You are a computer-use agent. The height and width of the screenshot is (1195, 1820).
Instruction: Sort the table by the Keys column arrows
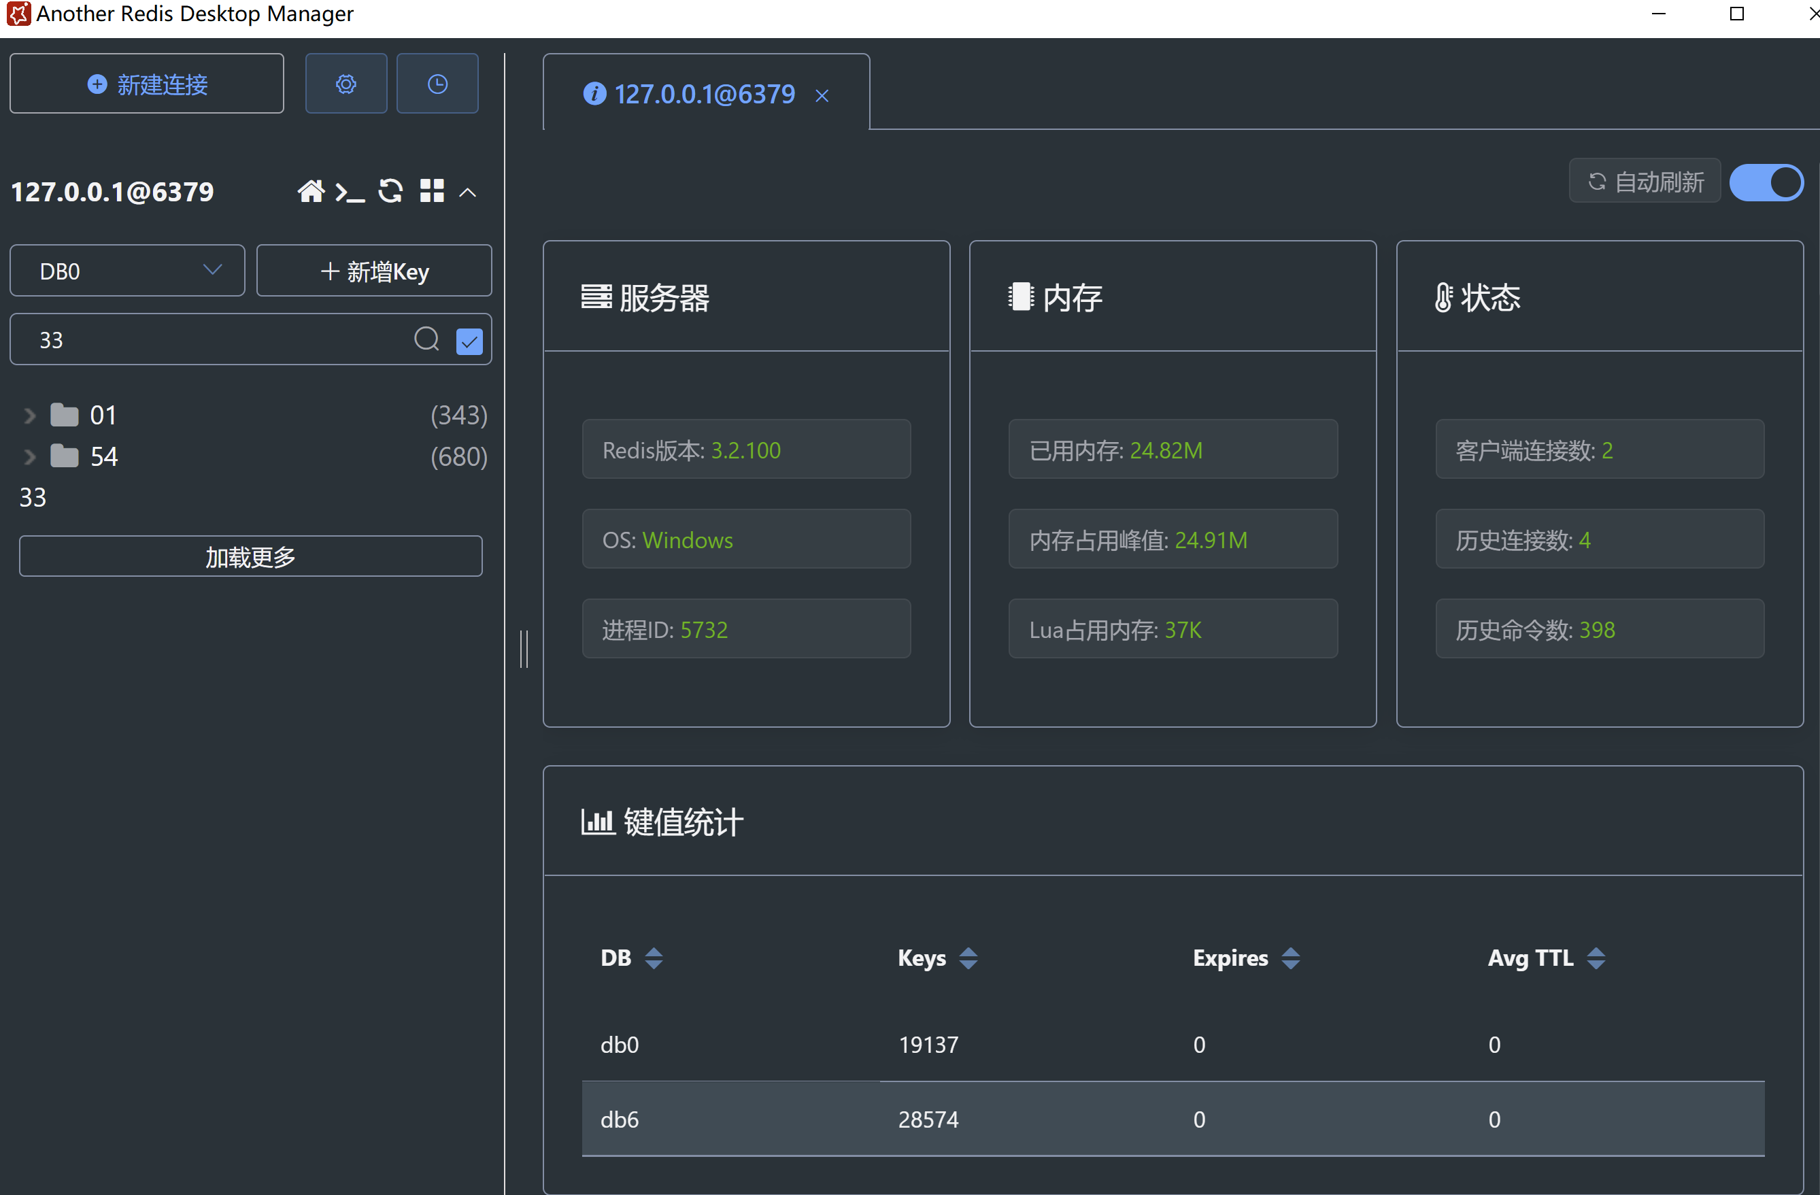coord(970,957)
